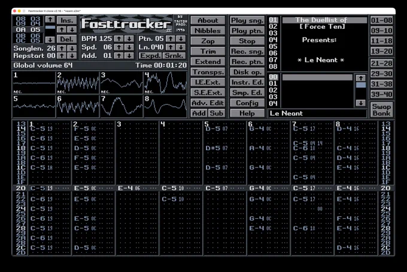This screenshot has width=407, height=272.
Task: Click Play sng. to play the song
Action: pyautogui.click(x=247, y=20)
